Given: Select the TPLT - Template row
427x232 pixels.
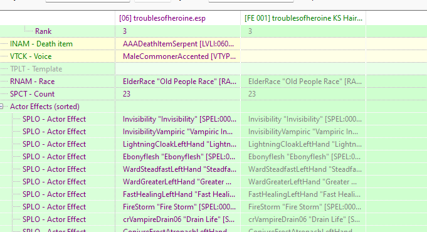Looking at the screenshot, I should [x=36, y=69].
